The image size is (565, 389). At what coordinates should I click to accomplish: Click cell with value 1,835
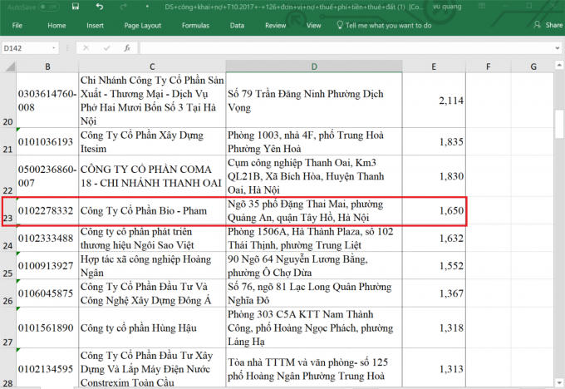[434, 141]
